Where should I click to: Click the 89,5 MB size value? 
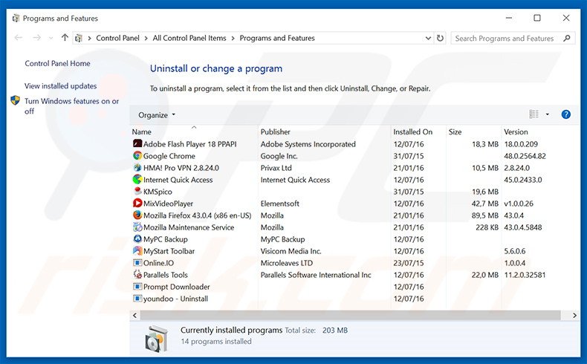point(484,215)
